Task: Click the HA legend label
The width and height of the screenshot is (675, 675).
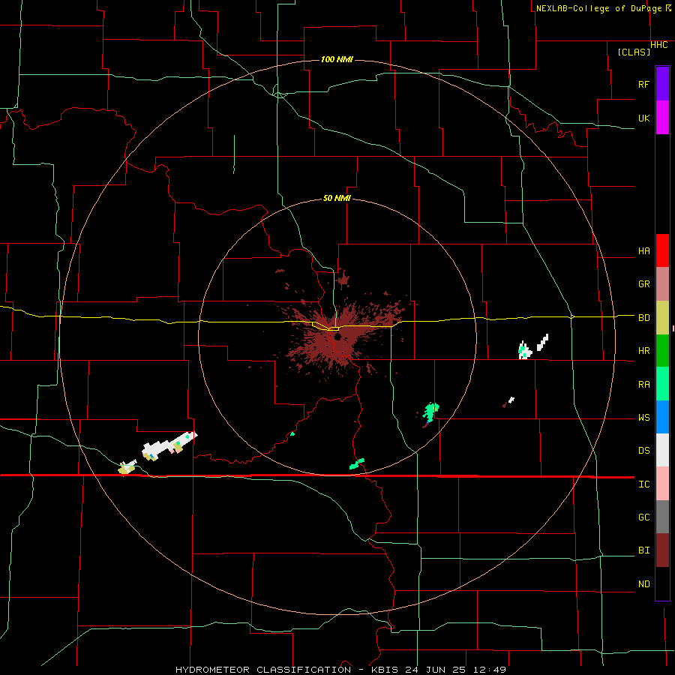Action: pyautogui.click(x=643, y=251)
